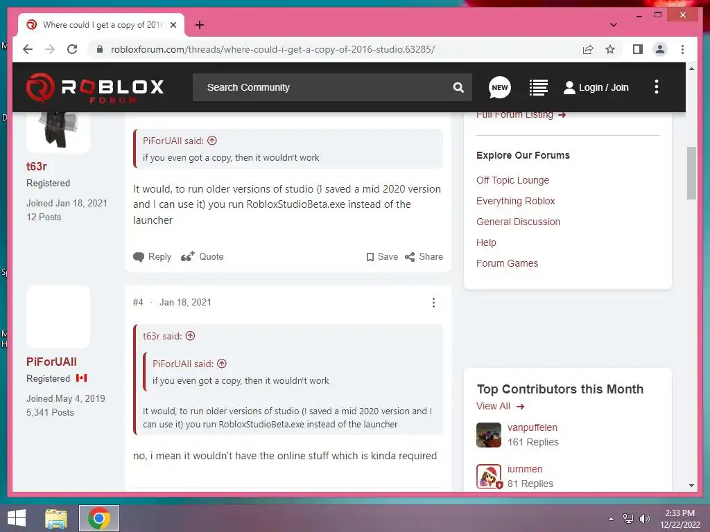Click the page vertical scrollbar thumb
Image resolution: width=710 pixels, height=532 pixels.
pyautogui.click(x=691, y=172)
